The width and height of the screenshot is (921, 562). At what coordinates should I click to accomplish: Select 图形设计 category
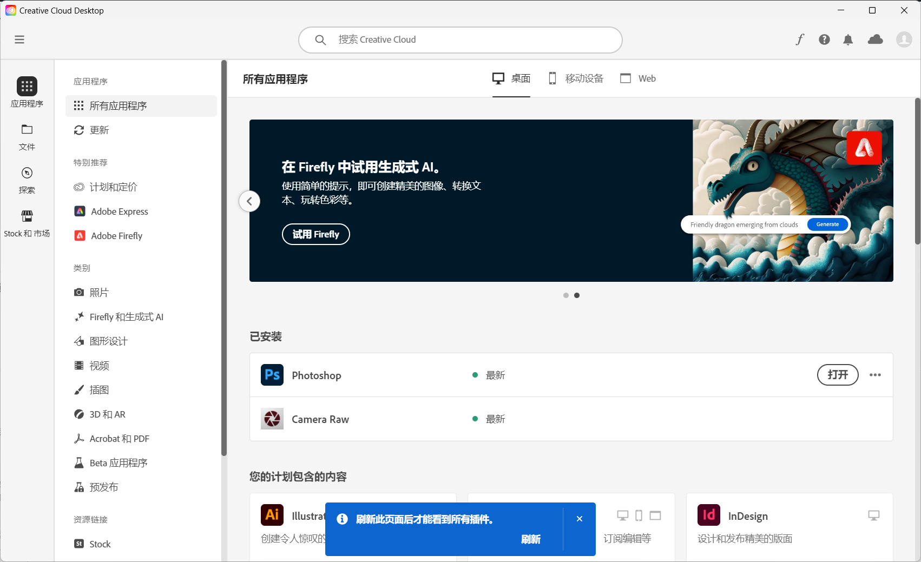point(141,341)
